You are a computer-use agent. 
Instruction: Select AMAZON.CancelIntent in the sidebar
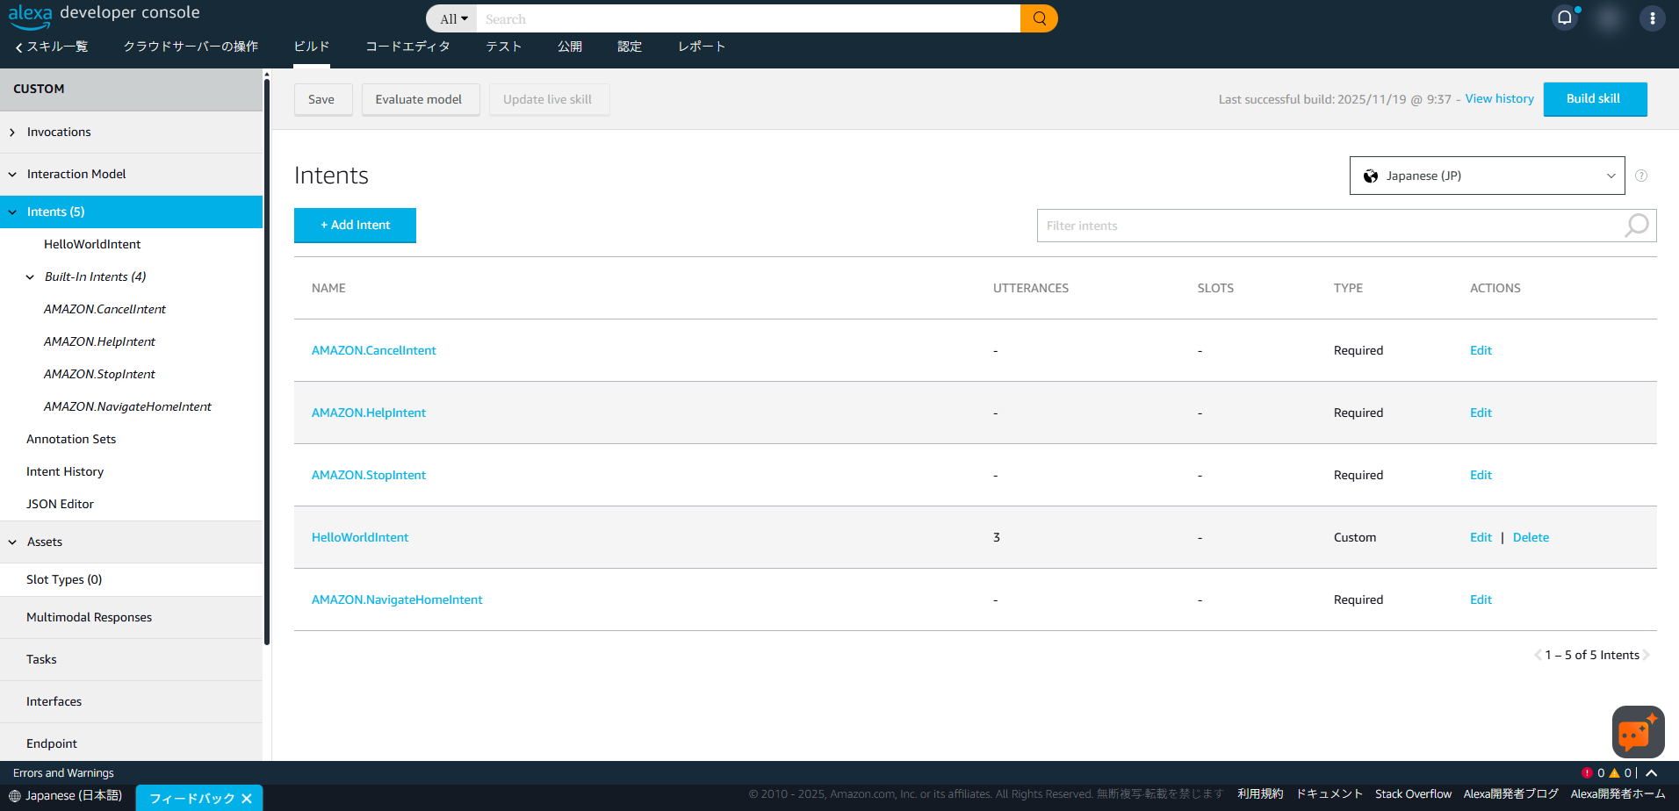point(104,309)
